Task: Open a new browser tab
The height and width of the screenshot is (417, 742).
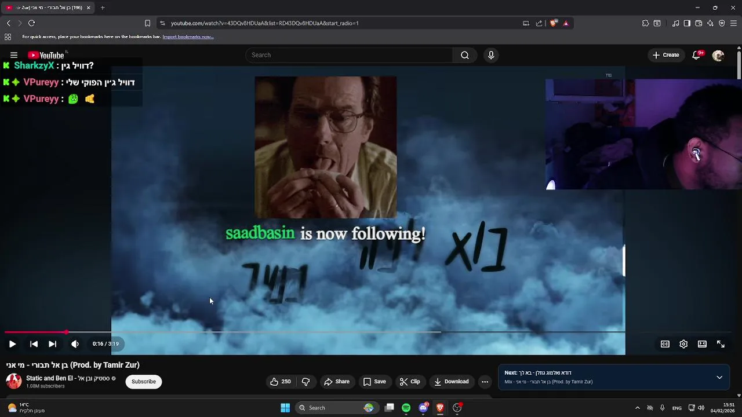Action: (103, 8)
